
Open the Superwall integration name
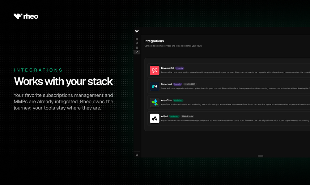click(x=166, y=84)
